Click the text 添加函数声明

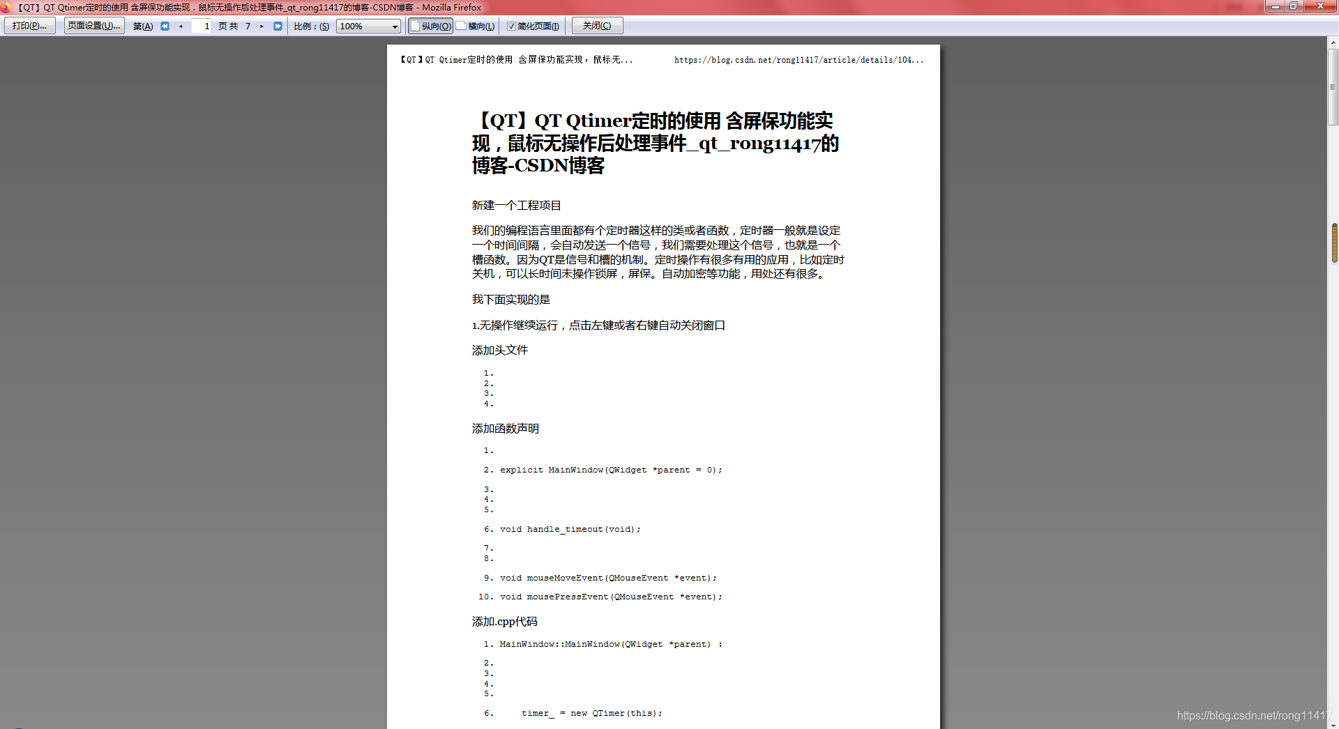[505, 429]
